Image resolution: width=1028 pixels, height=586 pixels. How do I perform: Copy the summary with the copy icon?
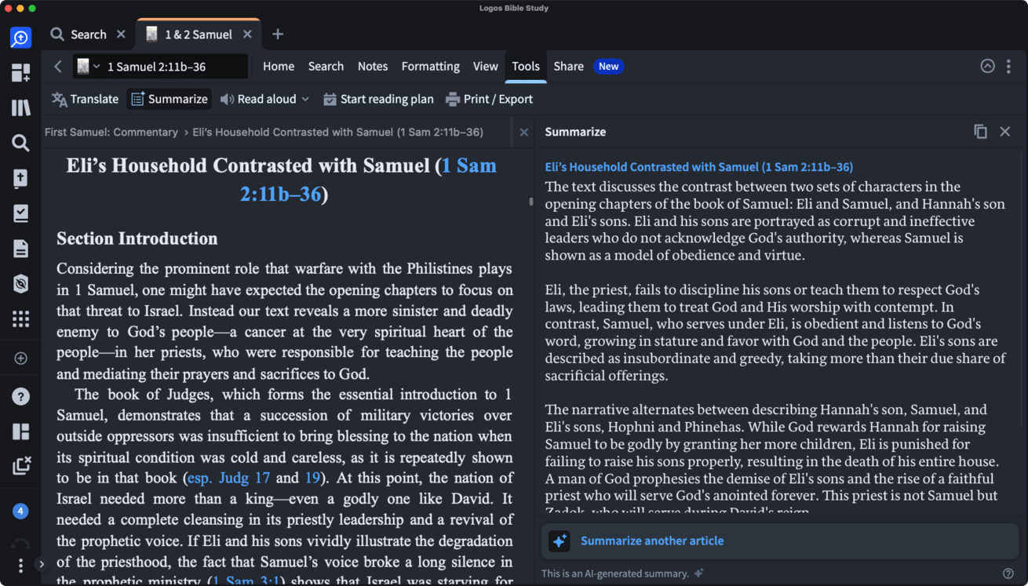[980, 132]
